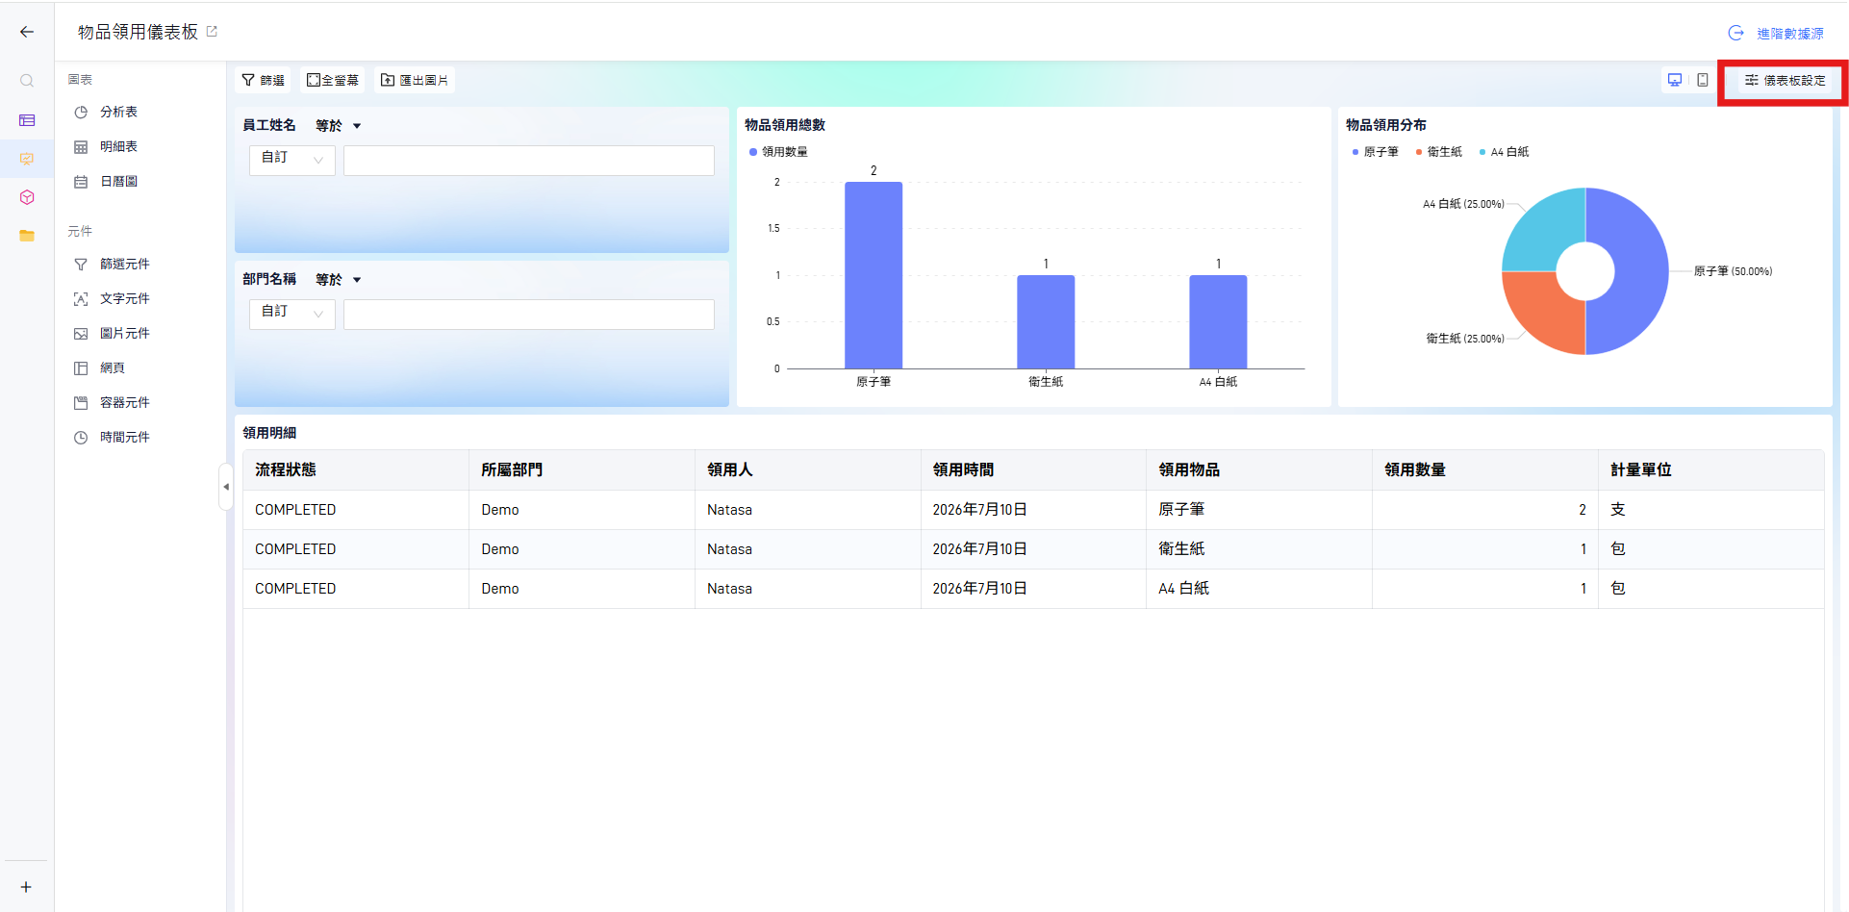The width and height of the screenshot is (1849, 912).
Task: Export the dashboard with 匯出圖片
Action: [x=415, y=80]
